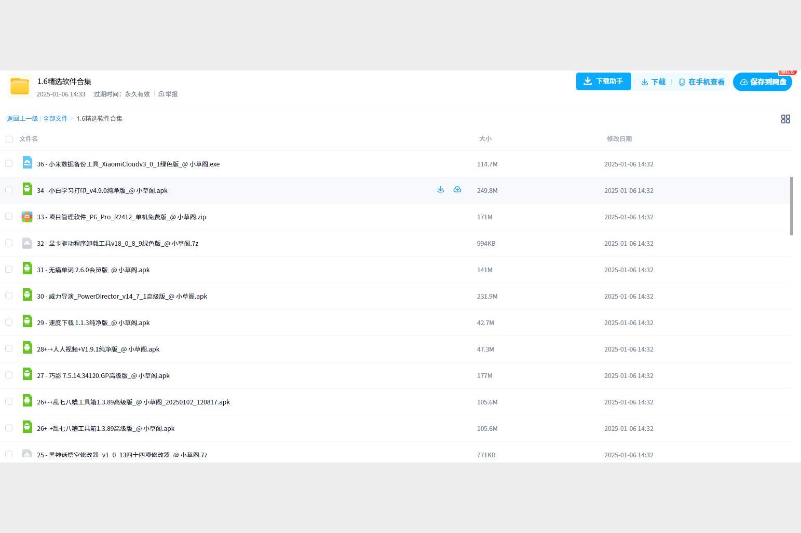801x533 pixels.
Task: Click apk icon for 威力导演 PowerDirector
Action: pos(27,295)
